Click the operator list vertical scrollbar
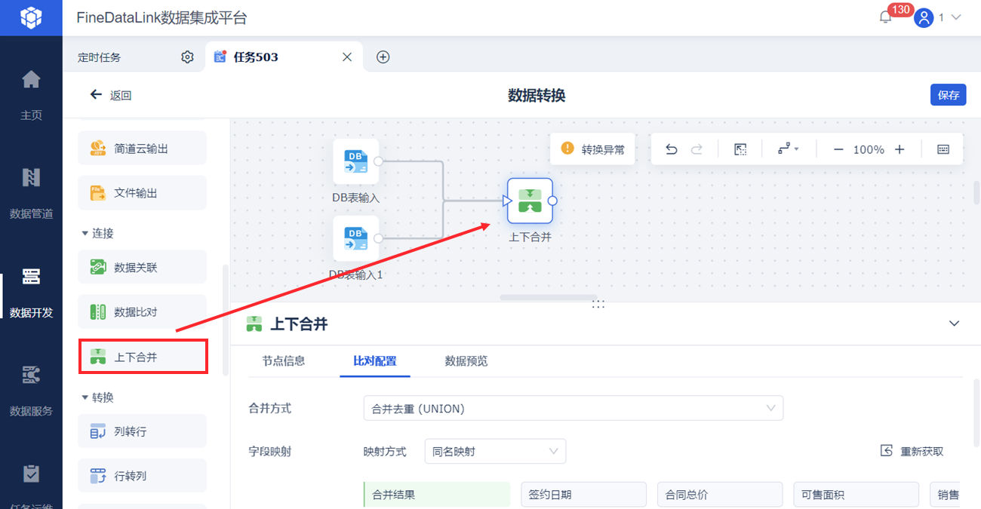Screen dimensions: 981x509 click(x=225, y=320)
